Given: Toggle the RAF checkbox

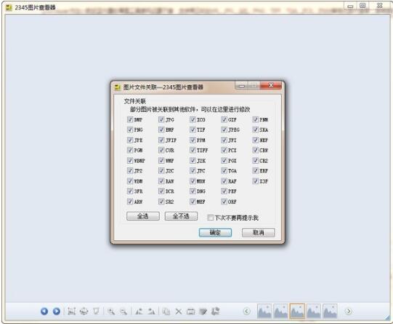Looking at the screenshot, I should point(224,181).
